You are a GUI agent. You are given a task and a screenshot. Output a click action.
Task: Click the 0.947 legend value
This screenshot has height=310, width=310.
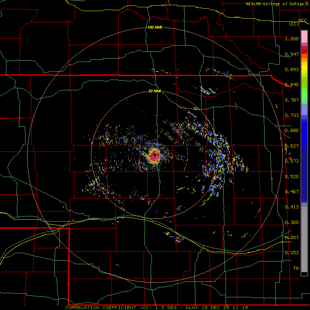[x=292, y=54]
